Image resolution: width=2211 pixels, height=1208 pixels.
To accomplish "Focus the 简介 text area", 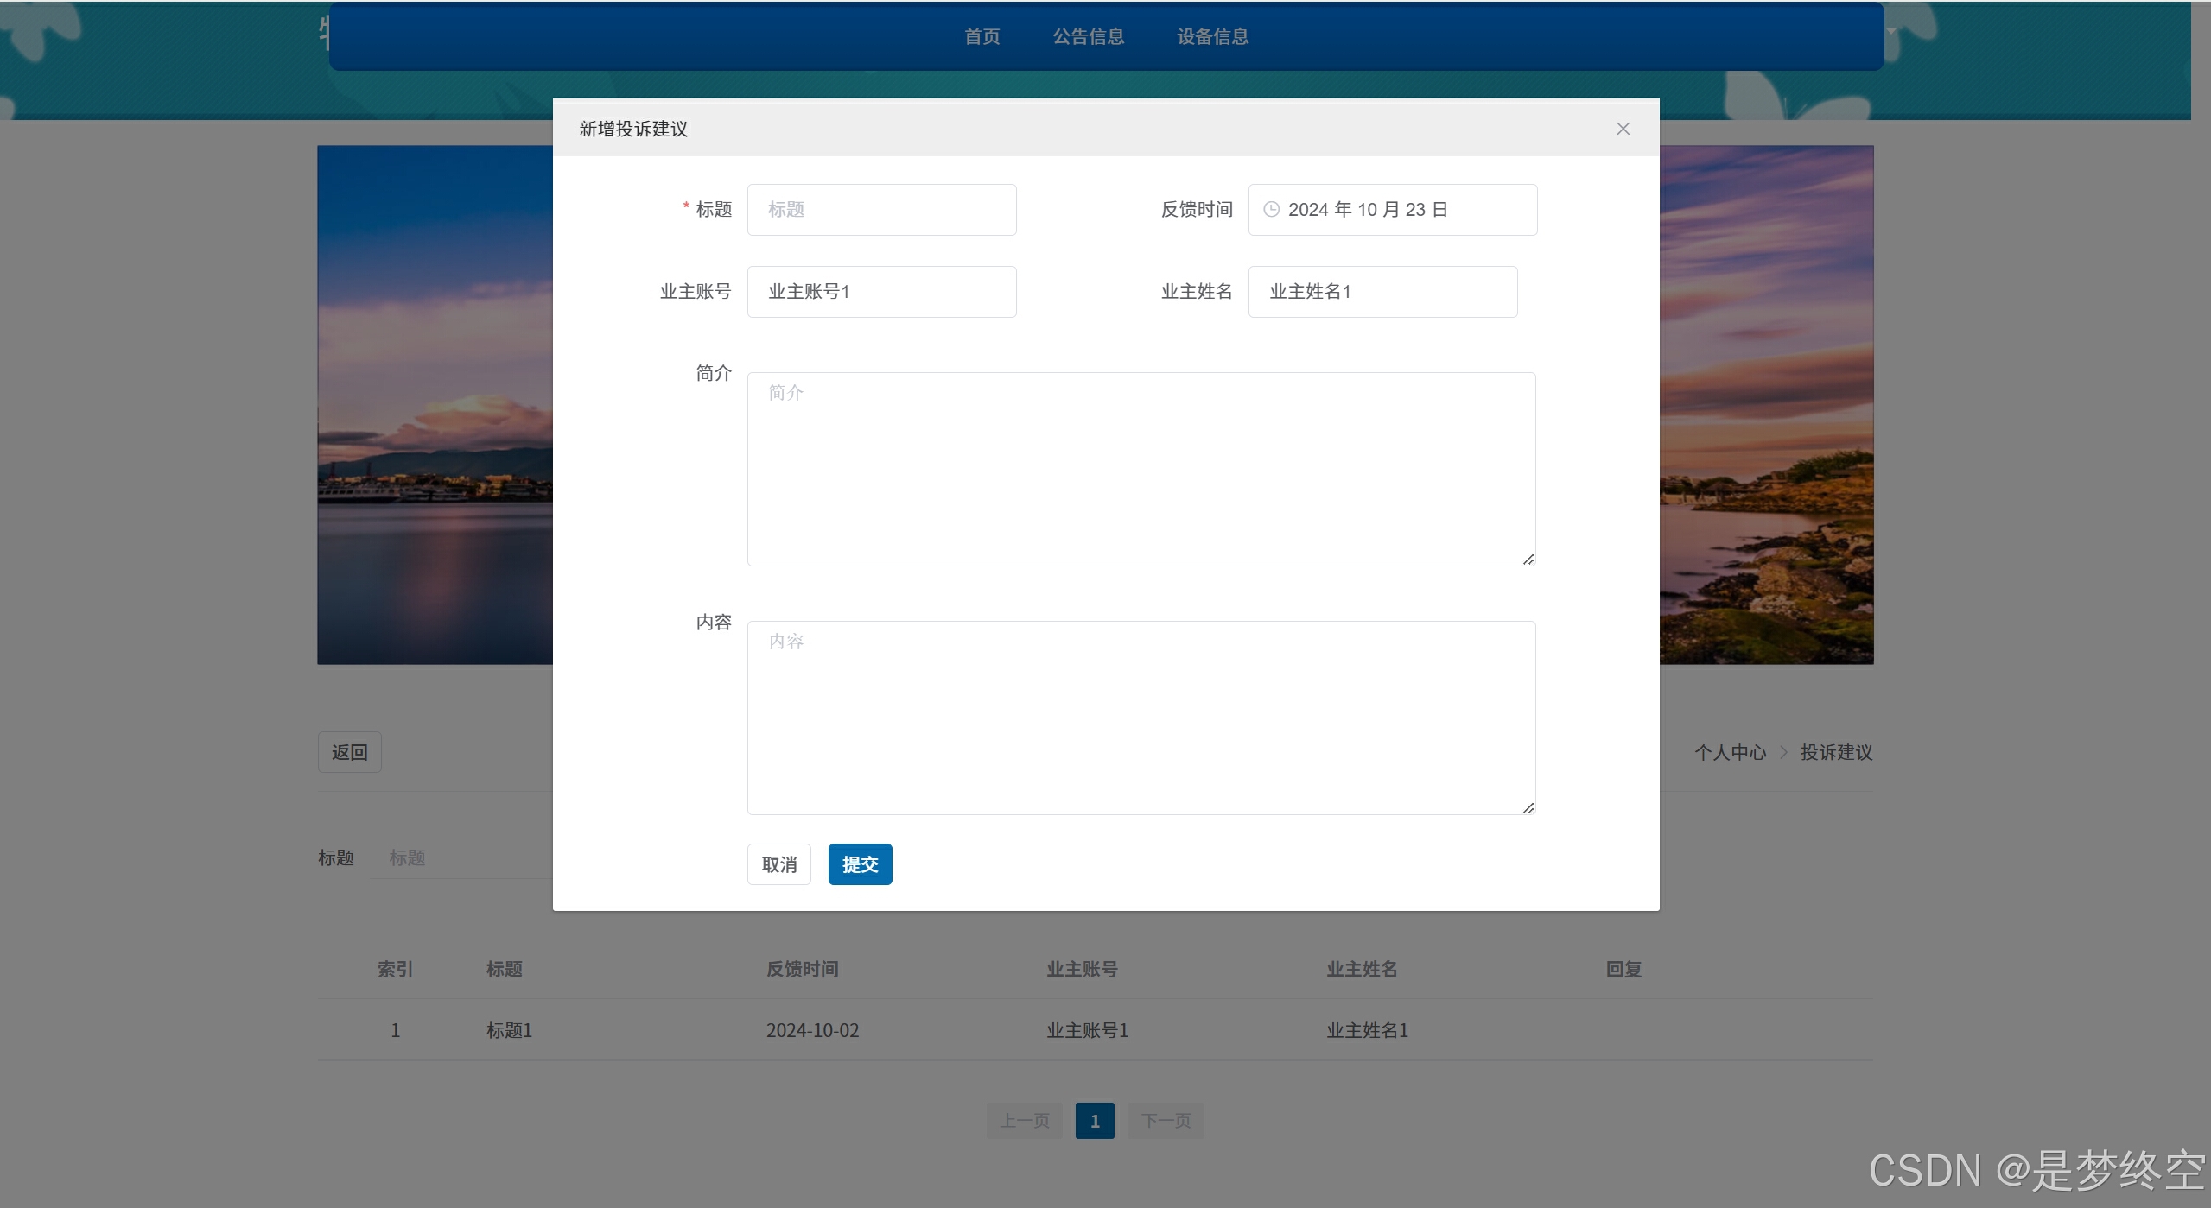I will point(1140,469).
